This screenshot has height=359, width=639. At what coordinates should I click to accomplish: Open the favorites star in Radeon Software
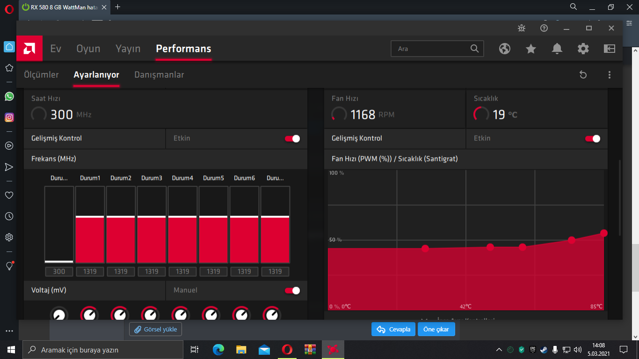[x=531, y=49]
